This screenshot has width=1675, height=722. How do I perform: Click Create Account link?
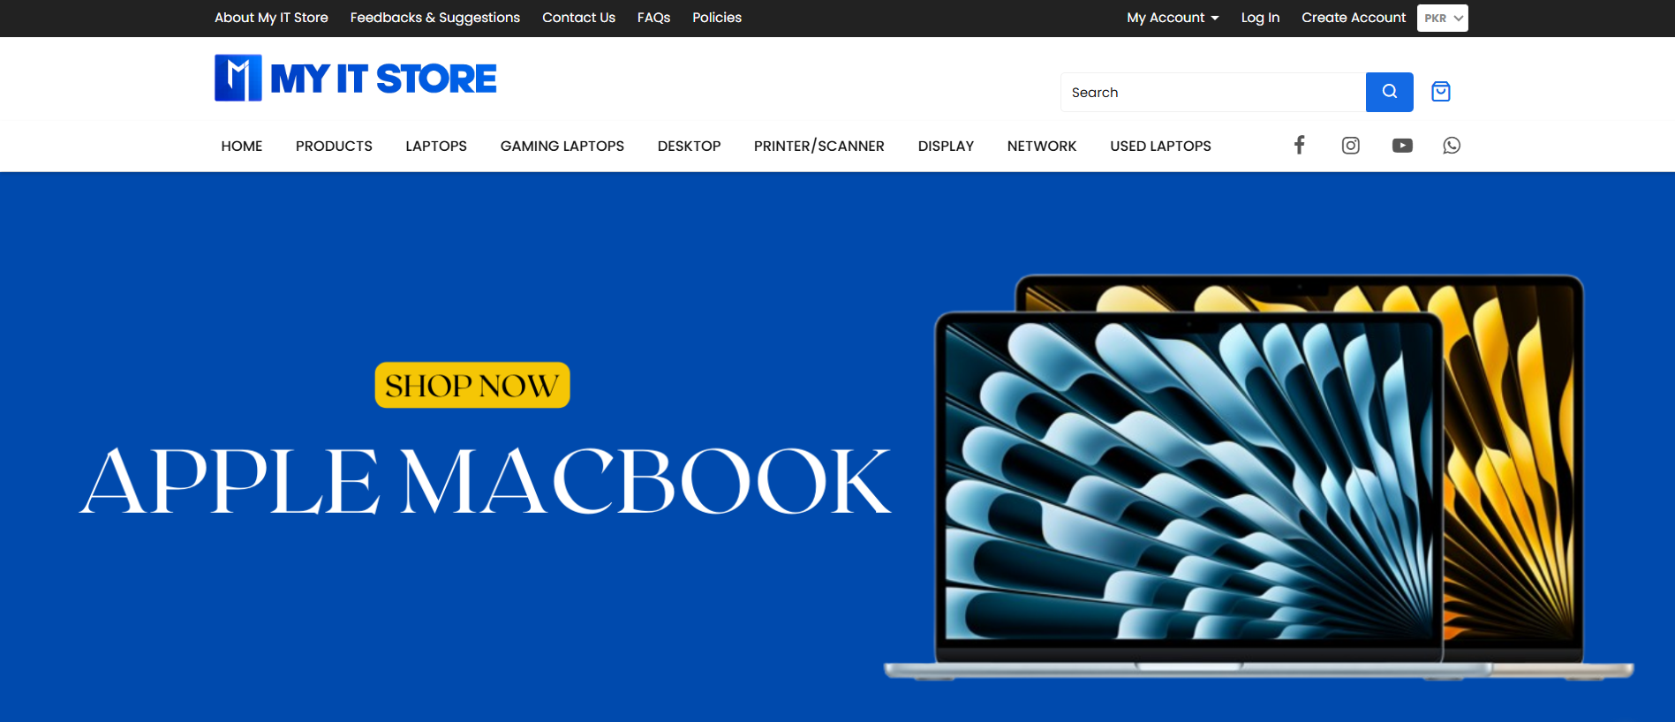[1353, 18]
